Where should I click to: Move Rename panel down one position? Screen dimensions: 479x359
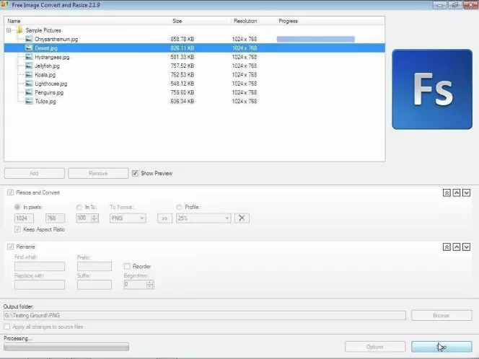(x=466, y=247)
